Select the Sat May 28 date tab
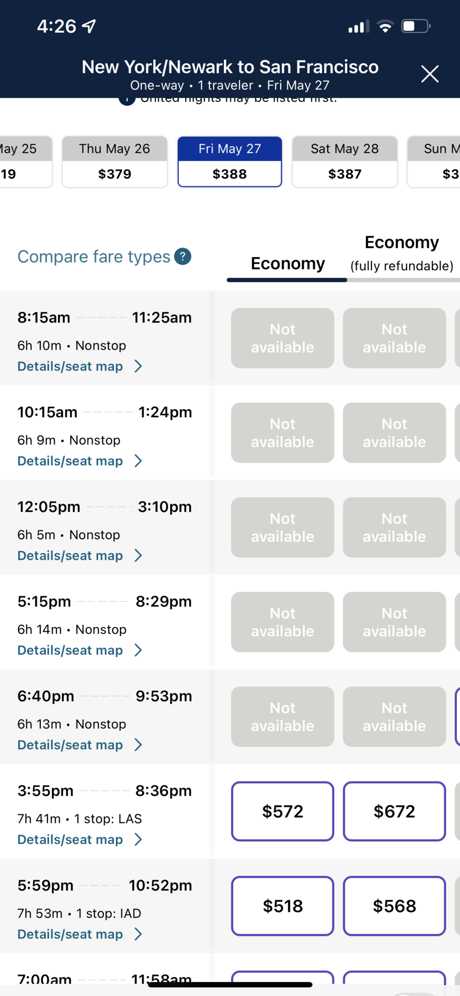This screenshot has width=460, height=996. pos(345,162)
